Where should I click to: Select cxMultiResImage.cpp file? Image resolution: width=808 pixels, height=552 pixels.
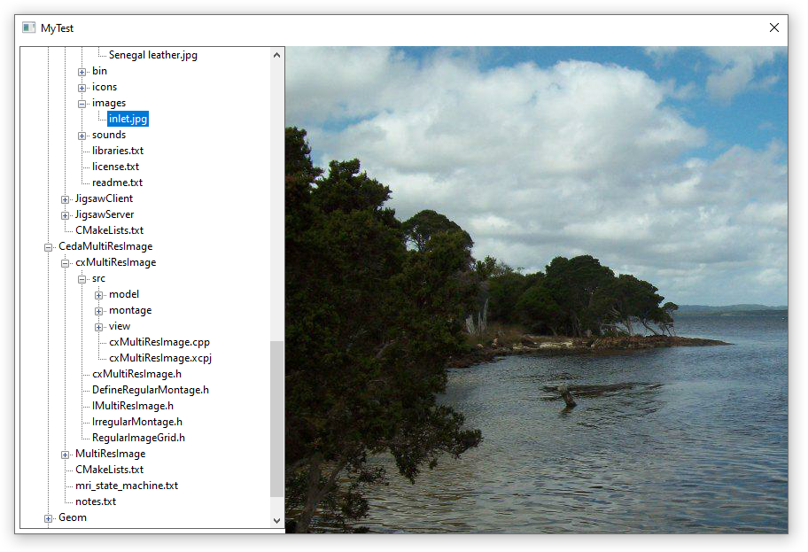tap(159, 342)
